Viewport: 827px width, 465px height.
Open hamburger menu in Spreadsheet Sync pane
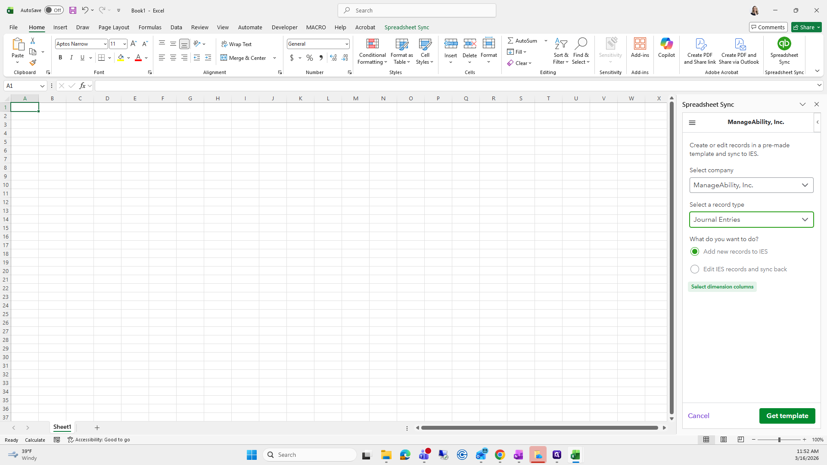pos(692,123)
